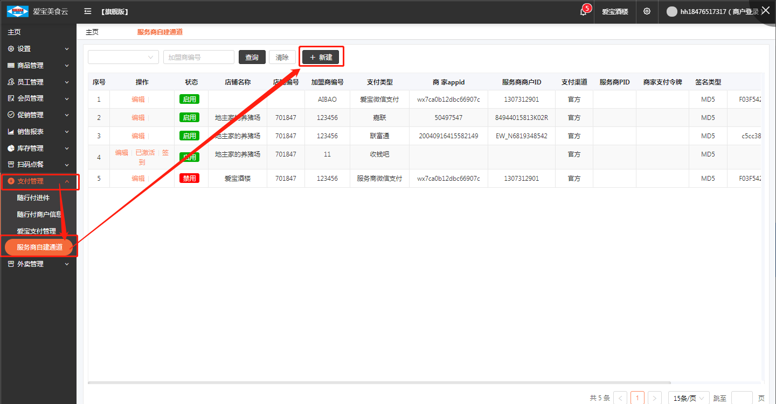This screenshot has height=404, width=776.
Task: Click 编辑 link in row 2
Action: [x=138, y=118]
